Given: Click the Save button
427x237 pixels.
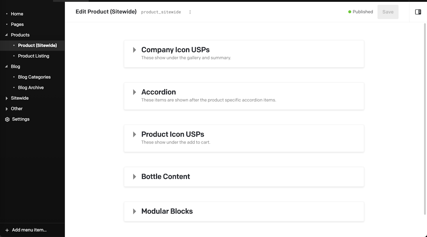Looking at the screenshot, I should coord(388,12).
